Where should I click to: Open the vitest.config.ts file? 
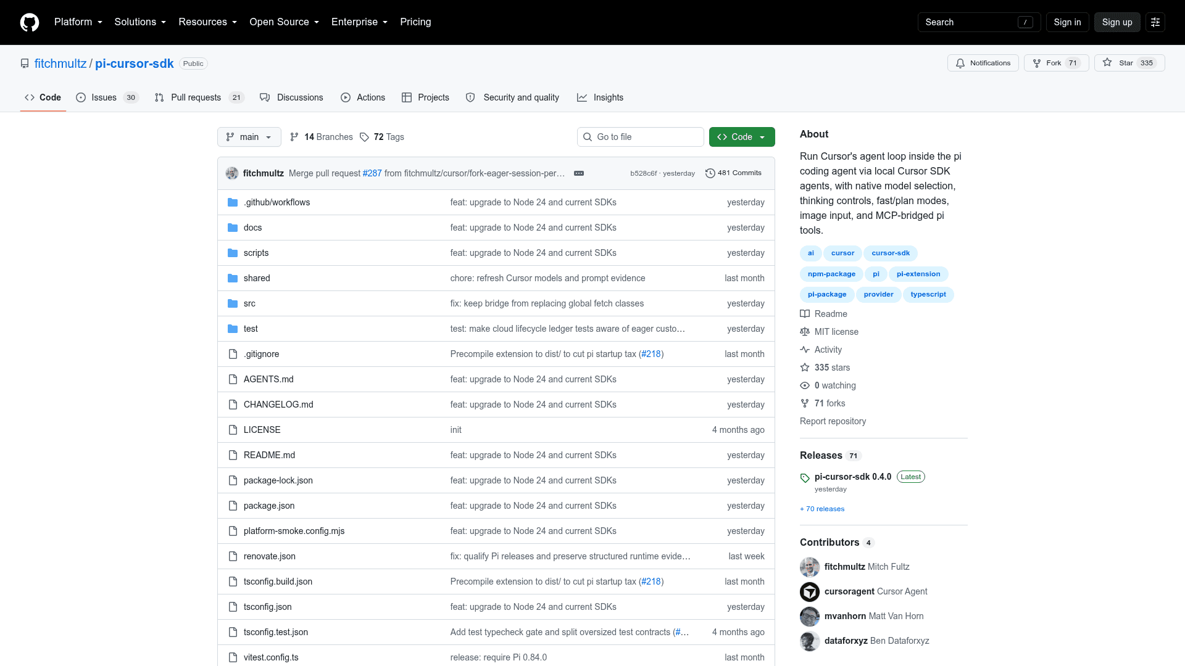tap(271, 657)
